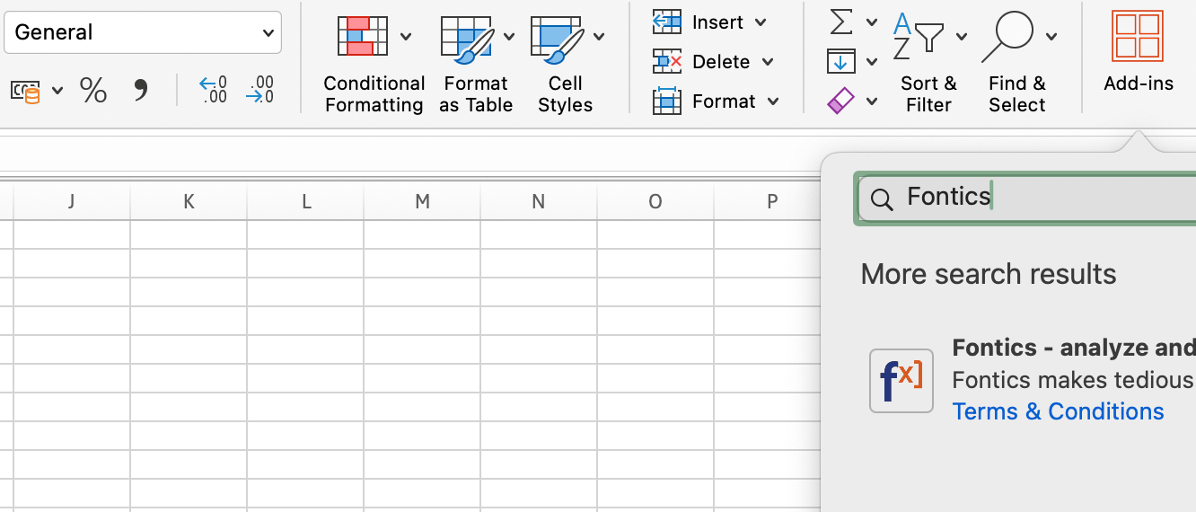Select column M header
Screen dimensions: 1196x512
pos(422,202)
